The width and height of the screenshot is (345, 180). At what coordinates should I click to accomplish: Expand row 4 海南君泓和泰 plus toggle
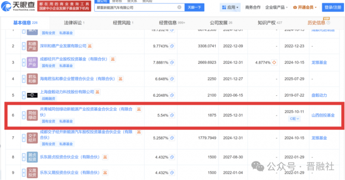click(24, 79)
